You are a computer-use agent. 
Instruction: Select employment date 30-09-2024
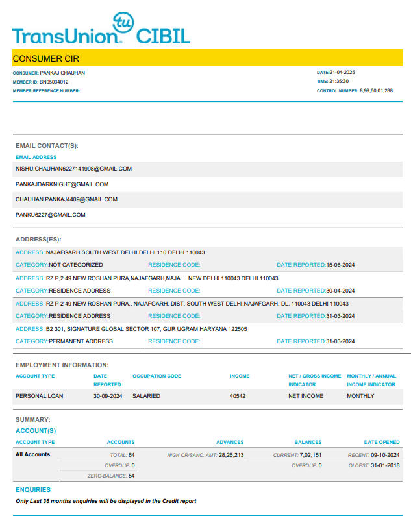108,396
